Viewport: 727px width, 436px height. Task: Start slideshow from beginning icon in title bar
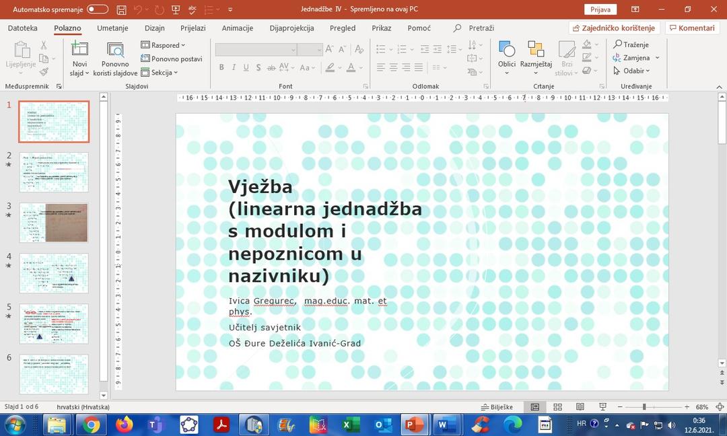[176, 9]
